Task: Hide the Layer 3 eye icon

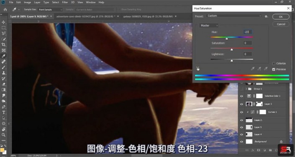Action: [x=241, y=104]
